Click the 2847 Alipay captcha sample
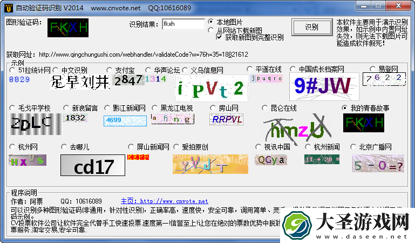The width and height of the screenshot is (415, 243). click(x=128, y=80)
